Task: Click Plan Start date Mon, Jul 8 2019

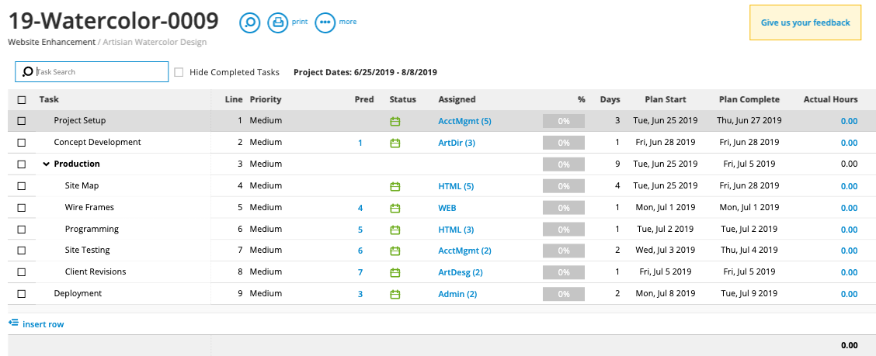Action: pos(666,293)
